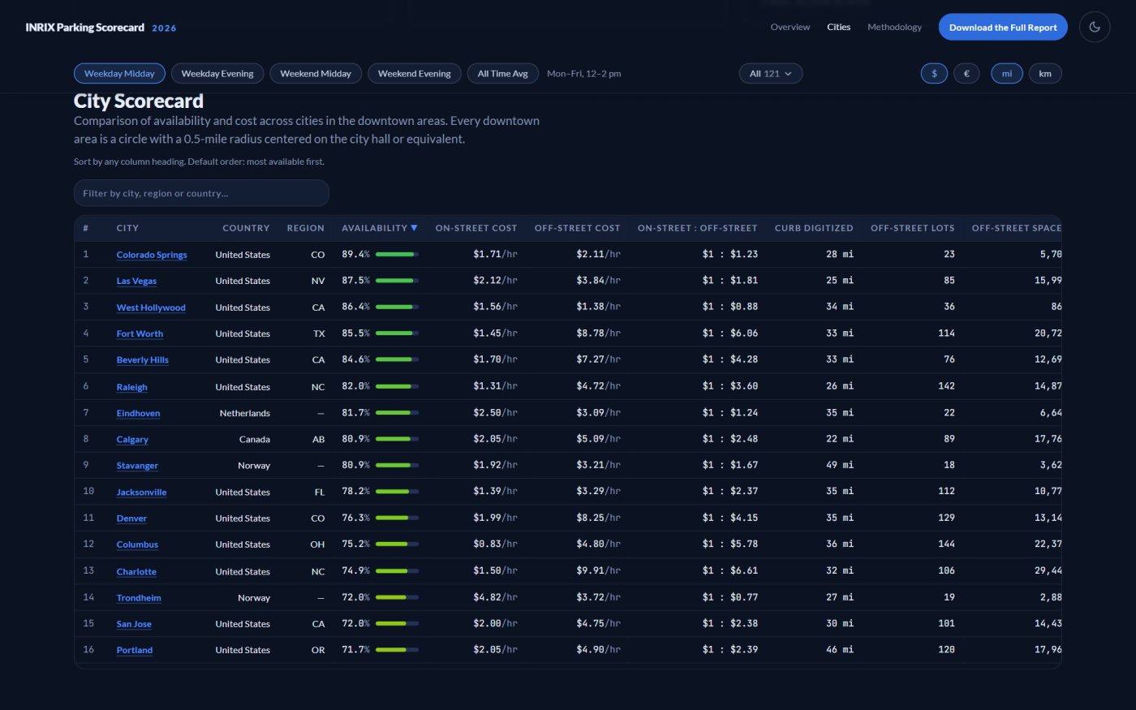This screenshot has height=710, width=1136.
Task: Focus the city filter input field
Action: point(201,193)
